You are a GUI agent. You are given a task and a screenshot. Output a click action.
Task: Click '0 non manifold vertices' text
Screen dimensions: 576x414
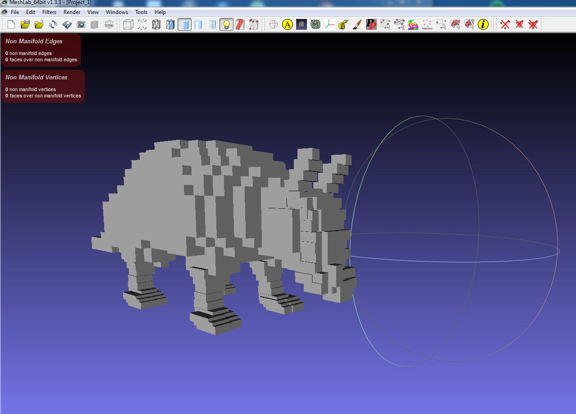point(31,89)
